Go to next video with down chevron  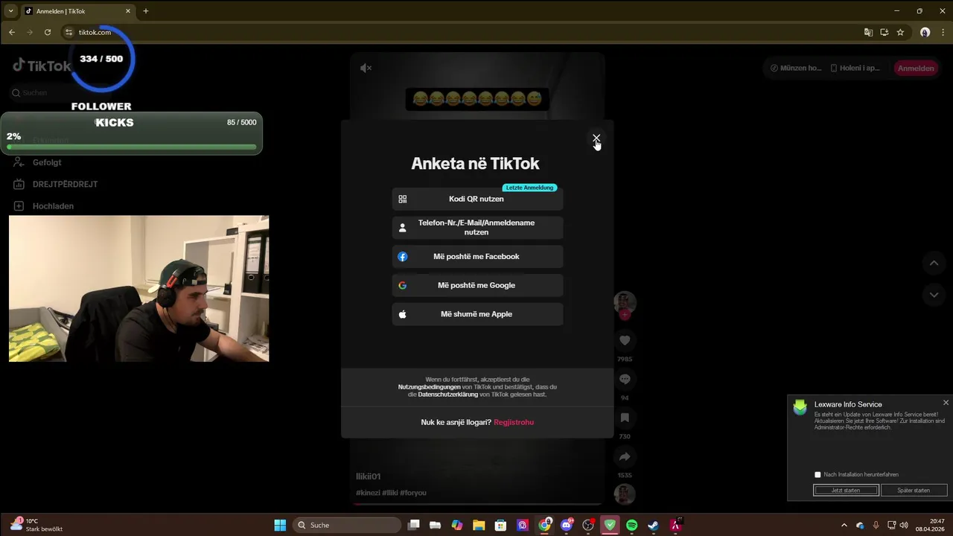click(934, 295)
